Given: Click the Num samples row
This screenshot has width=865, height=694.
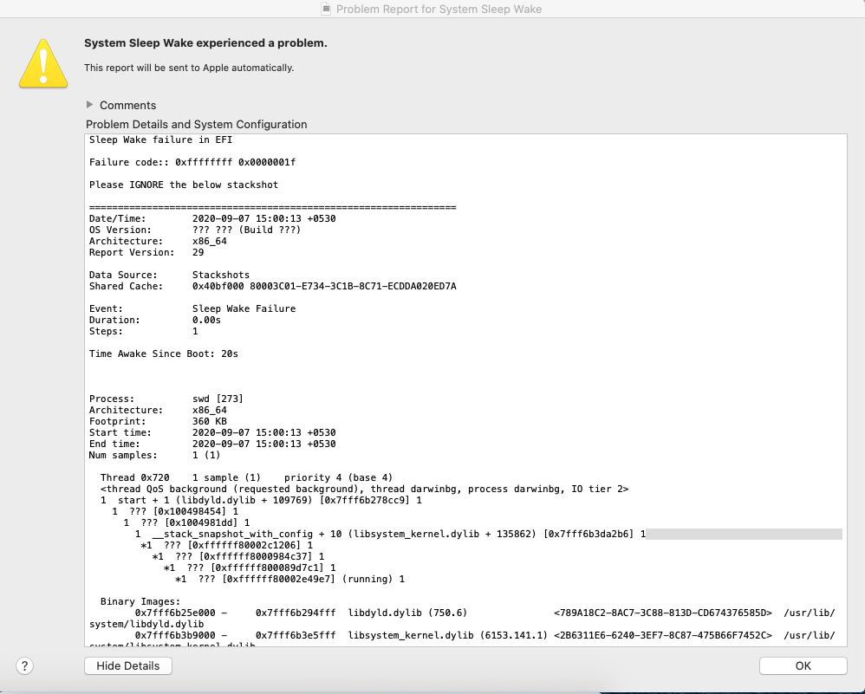Looking at the screenshot, I should point(154,455).
